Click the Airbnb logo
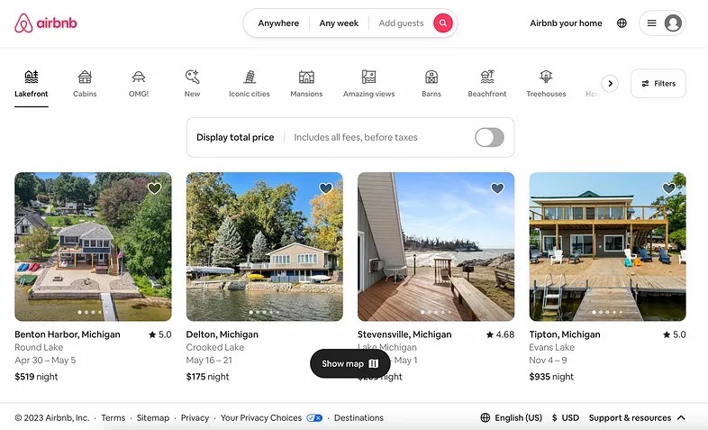 tap(45, 23)
